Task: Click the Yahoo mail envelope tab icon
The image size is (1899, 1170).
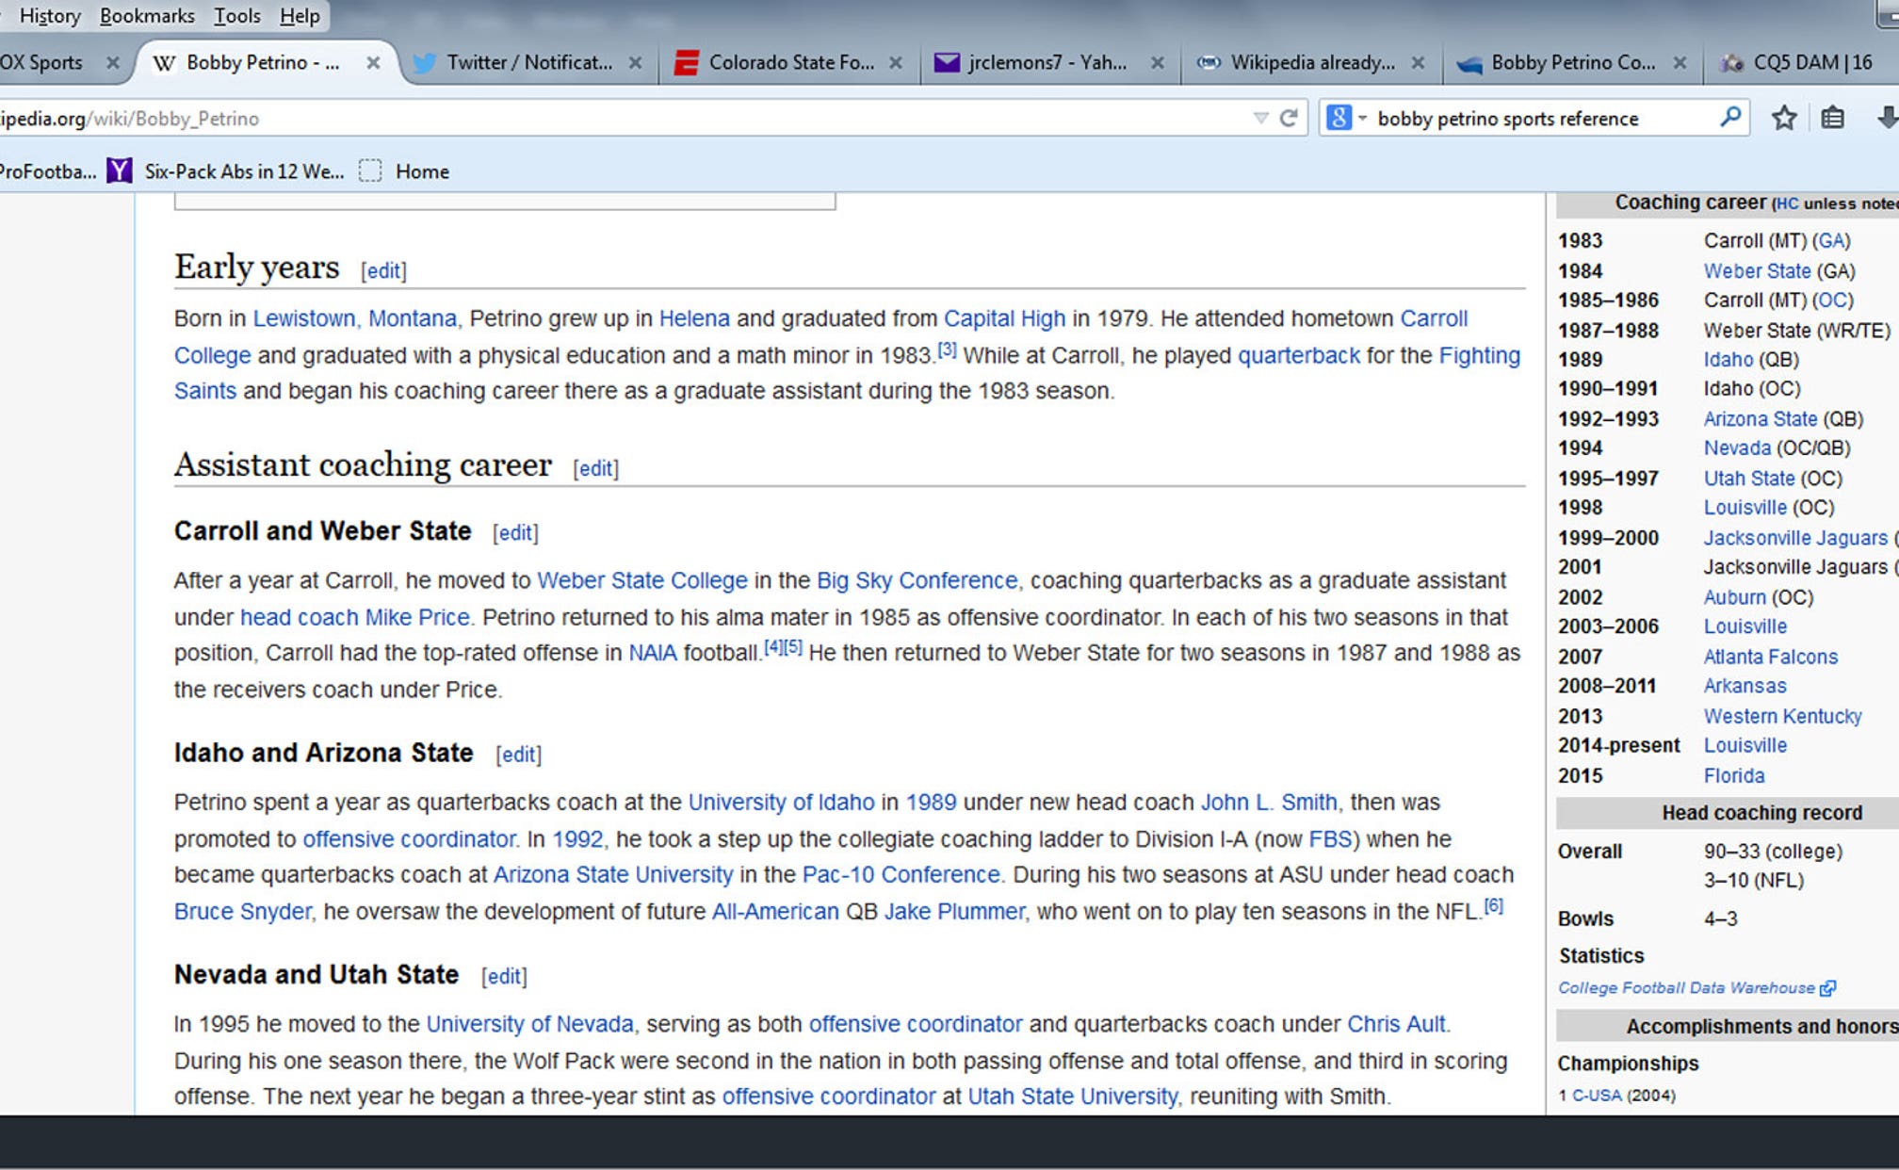Action: pyautogui.click(x=947, y=63)
